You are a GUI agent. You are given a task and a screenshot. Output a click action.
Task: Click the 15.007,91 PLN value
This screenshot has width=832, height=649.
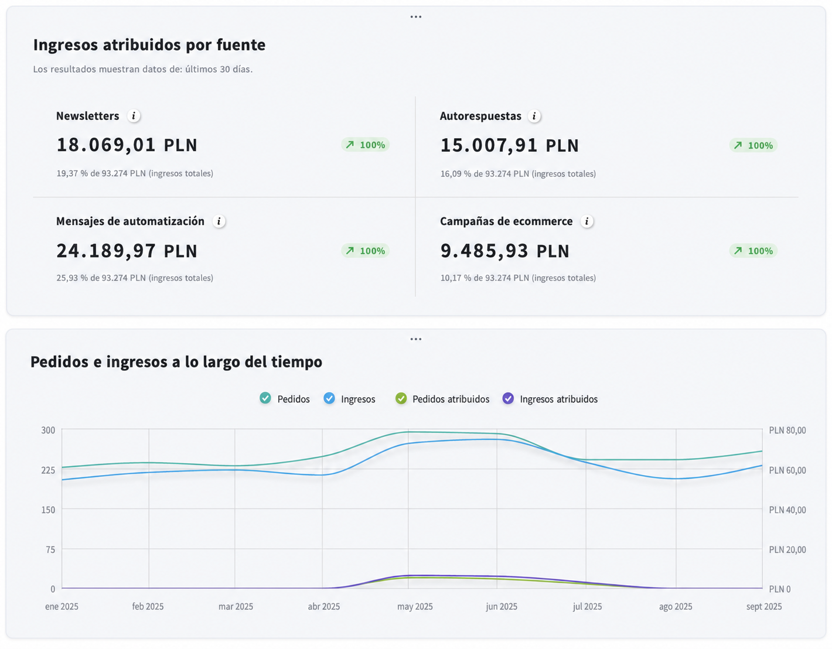pos(510,145)
